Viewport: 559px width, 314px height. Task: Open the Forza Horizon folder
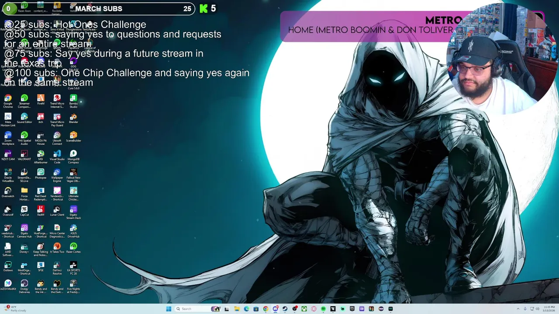click(24, 194)
